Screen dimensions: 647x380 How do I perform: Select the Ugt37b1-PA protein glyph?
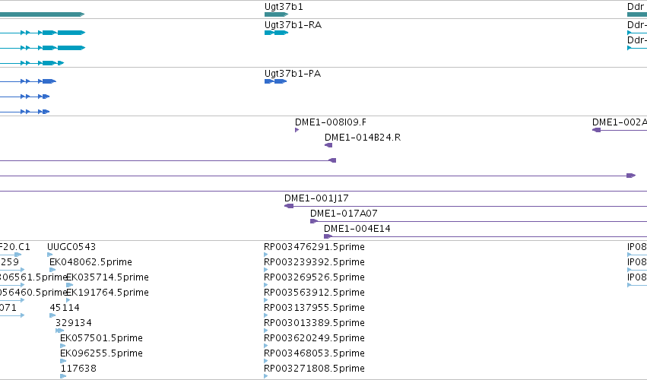tap(275, 81)
